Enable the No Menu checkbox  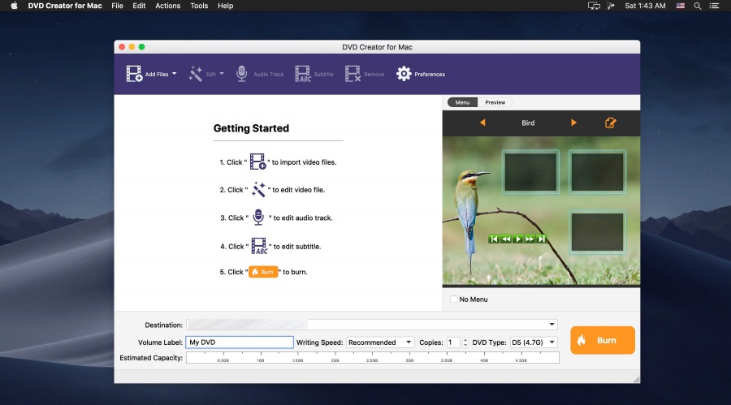click(453, 299)
